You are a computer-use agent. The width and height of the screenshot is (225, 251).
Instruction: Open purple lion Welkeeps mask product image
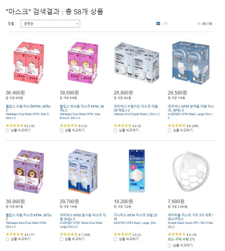pos(29,172)
